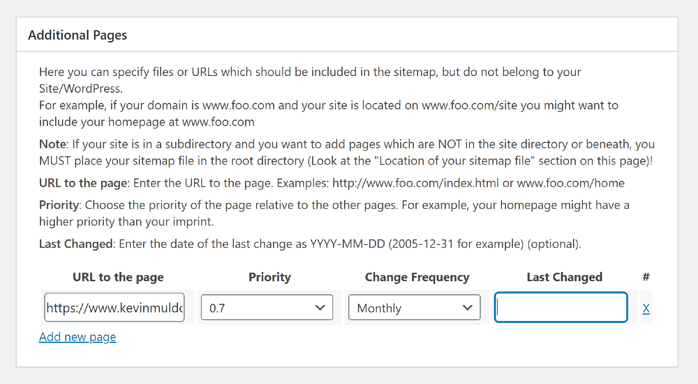Click the X remove-row link

click(646, 308)
